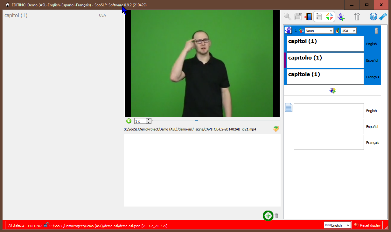Click the USA label in the sign list

pos(102,15)
